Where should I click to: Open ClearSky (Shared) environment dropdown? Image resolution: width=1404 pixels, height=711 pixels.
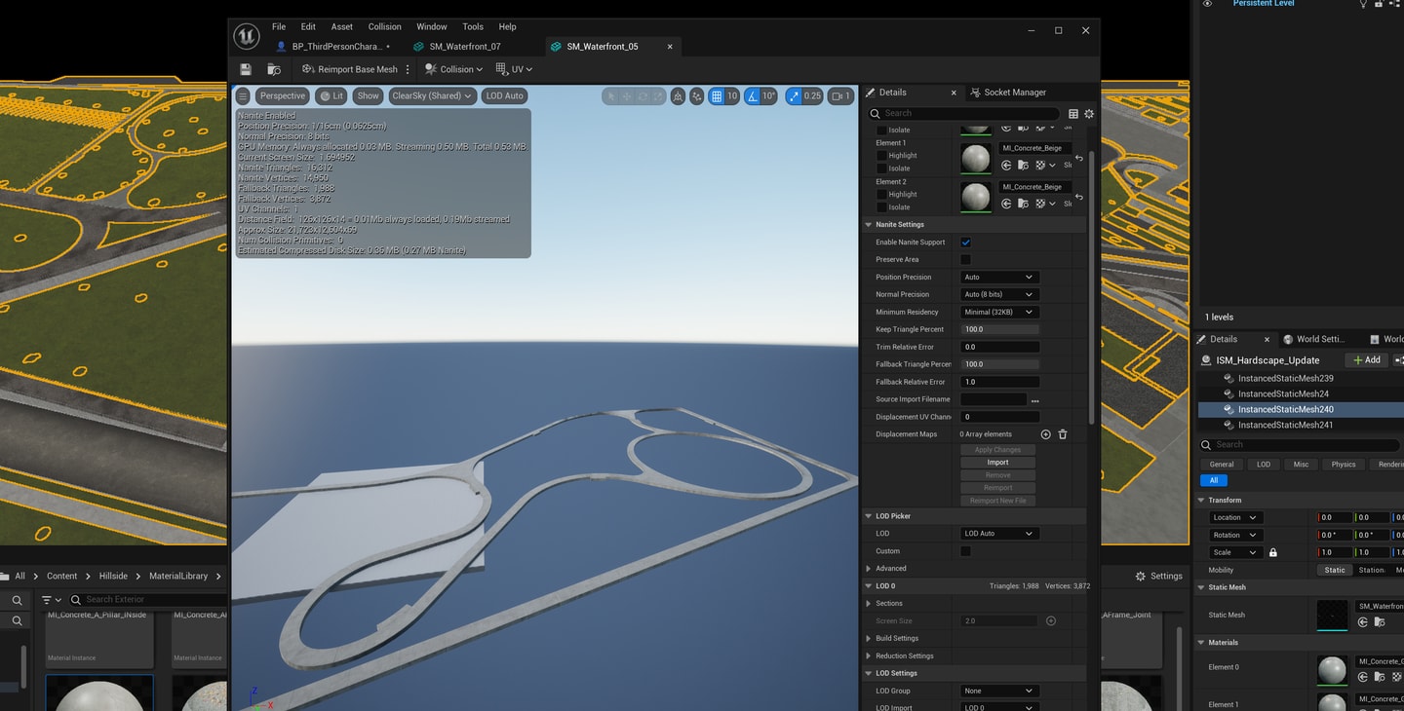(x=432, y=95)
